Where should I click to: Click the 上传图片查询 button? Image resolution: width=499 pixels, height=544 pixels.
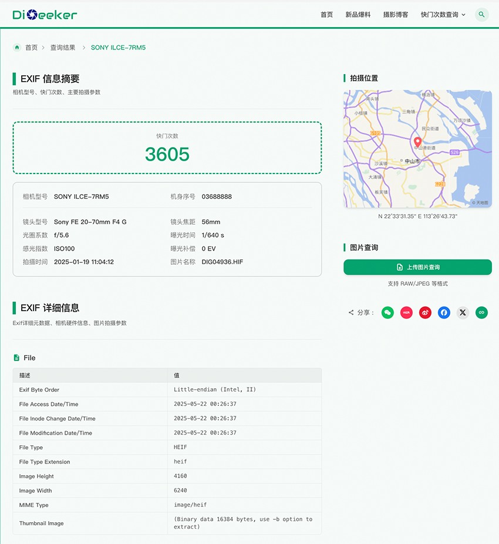pos(417,267)
